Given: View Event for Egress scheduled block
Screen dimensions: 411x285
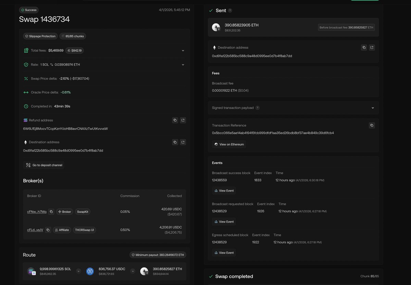Looking at the screenshot, I should coord(224,253).
